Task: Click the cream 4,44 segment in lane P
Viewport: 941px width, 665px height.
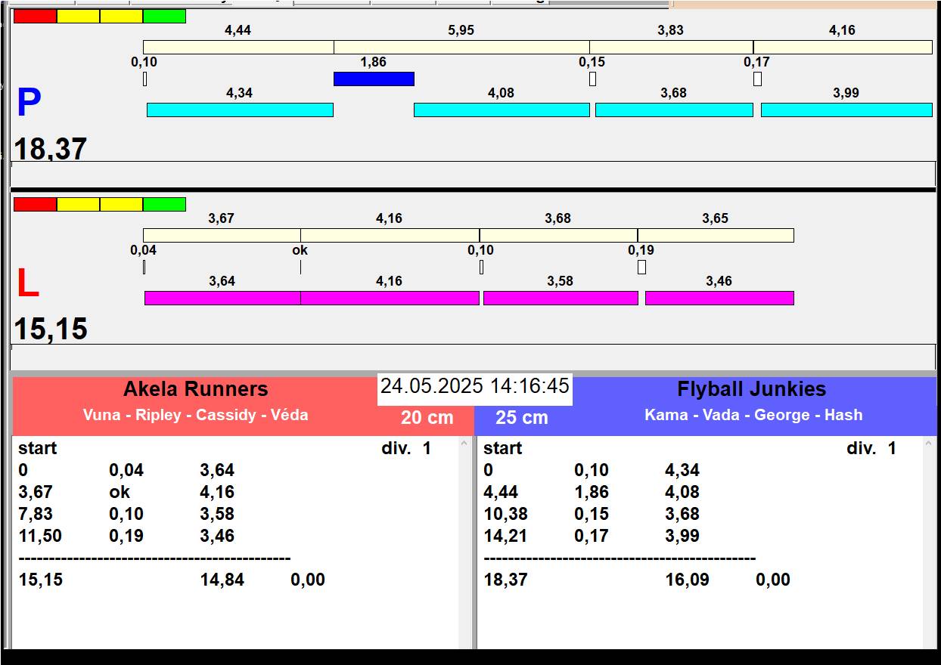Action: point(238,47)
